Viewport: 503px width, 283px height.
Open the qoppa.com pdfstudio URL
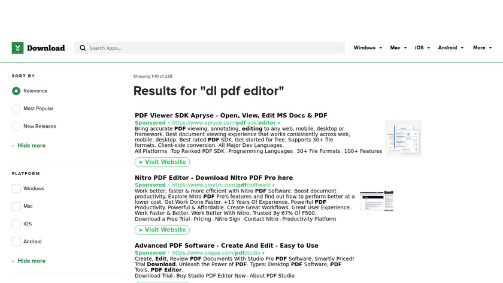[216, 253]
